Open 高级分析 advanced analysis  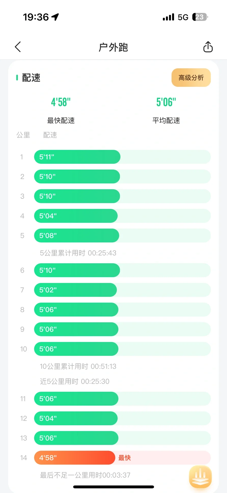click(x=191, y=78)
